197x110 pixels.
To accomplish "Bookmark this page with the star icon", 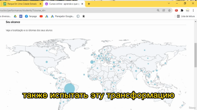I will 169,10.
